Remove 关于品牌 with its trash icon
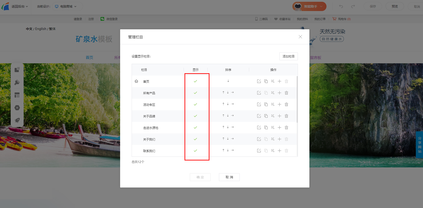Screen dimensions: 423x208 click(286, 116)
